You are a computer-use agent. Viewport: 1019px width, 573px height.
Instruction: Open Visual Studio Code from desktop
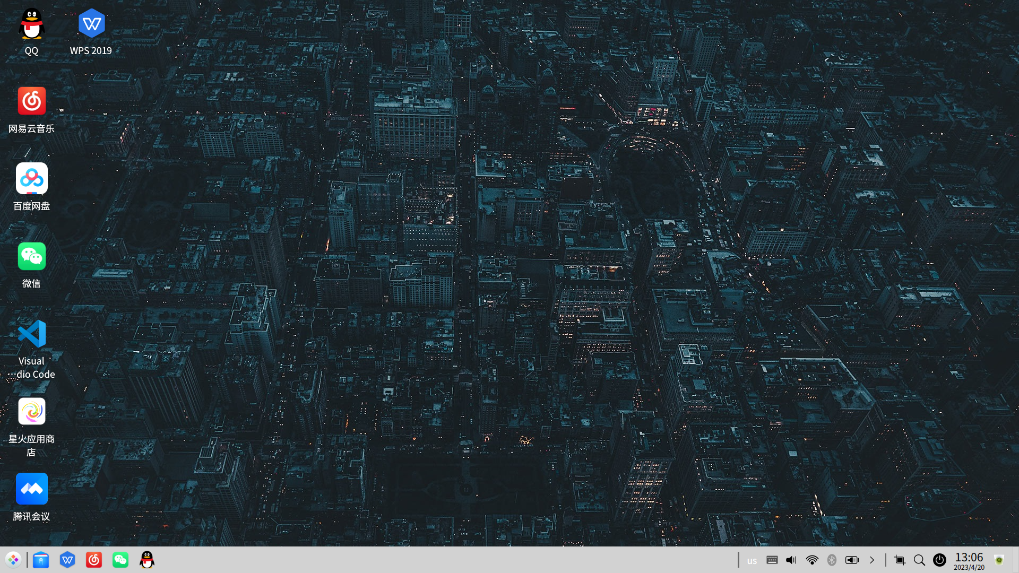pyautogui.click(x=31, y=334)
